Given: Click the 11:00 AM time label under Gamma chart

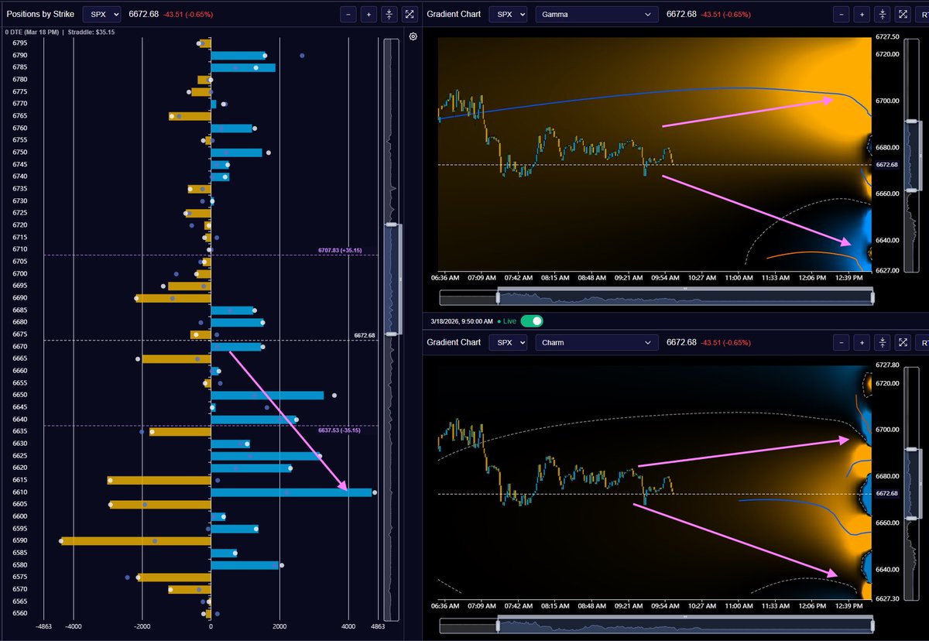Looking at the screenshot, I should 739,276.
